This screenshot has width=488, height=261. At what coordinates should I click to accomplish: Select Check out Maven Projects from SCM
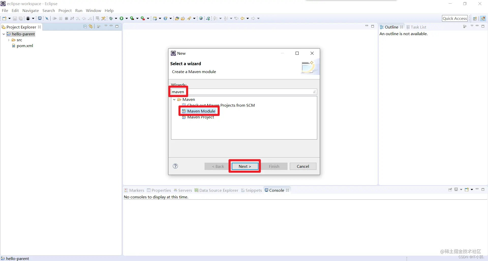click(218, 105)
